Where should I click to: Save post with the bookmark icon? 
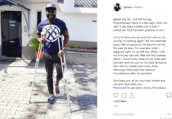point(169,95)
